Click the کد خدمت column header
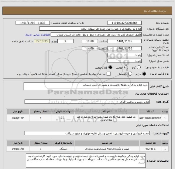Screen dimensions: 175x169 click(150, 143)
